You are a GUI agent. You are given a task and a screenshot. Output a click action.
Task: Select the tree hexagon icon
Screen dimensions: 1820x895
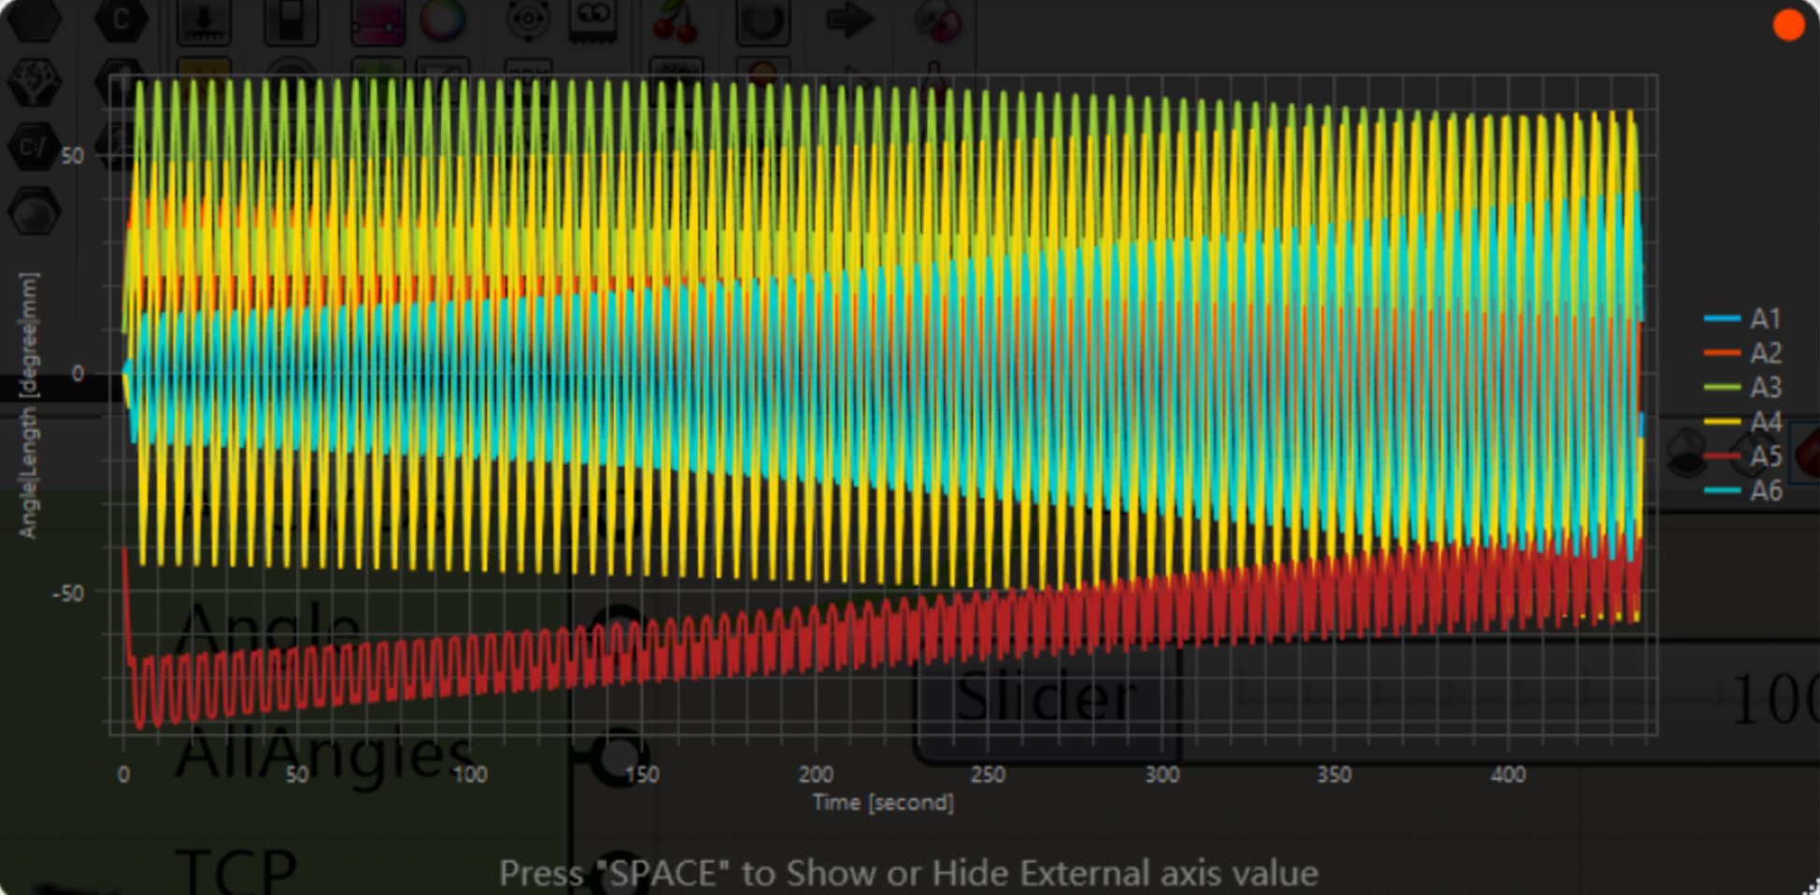pyautogui.click(x=34, y=84)
